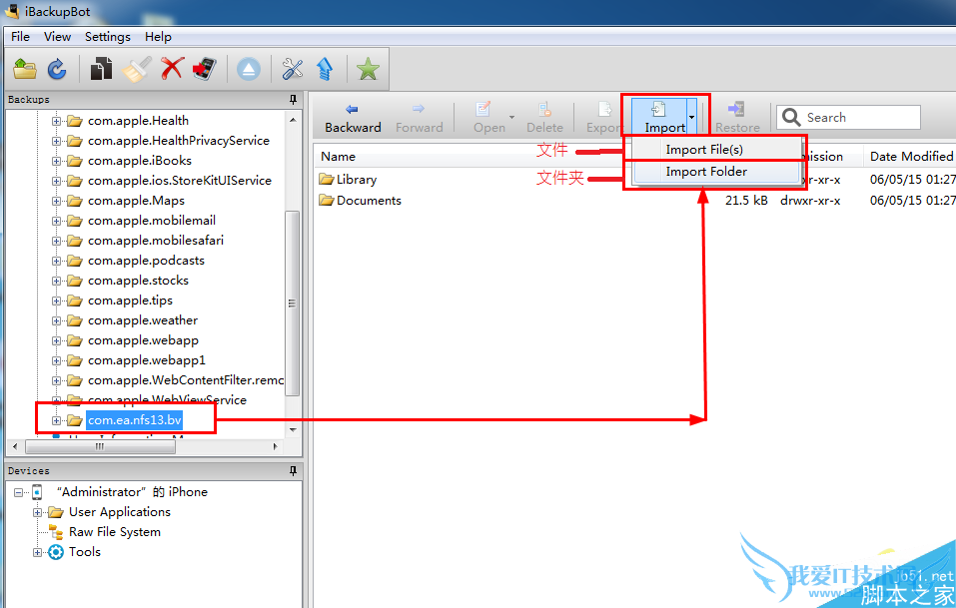Click the Open toolbar button
The height and width of the screenshot is (608, 956).
[488, 118]
